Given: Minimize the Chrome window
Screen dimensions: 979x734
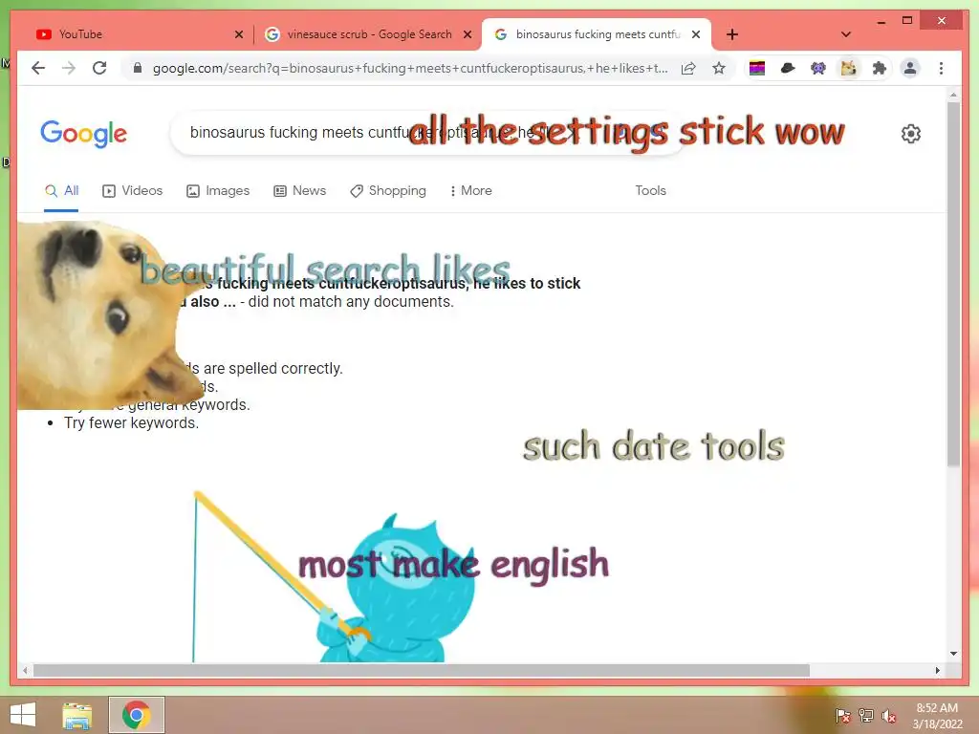Looking at the screenshot, I should [x=881, y=21].
